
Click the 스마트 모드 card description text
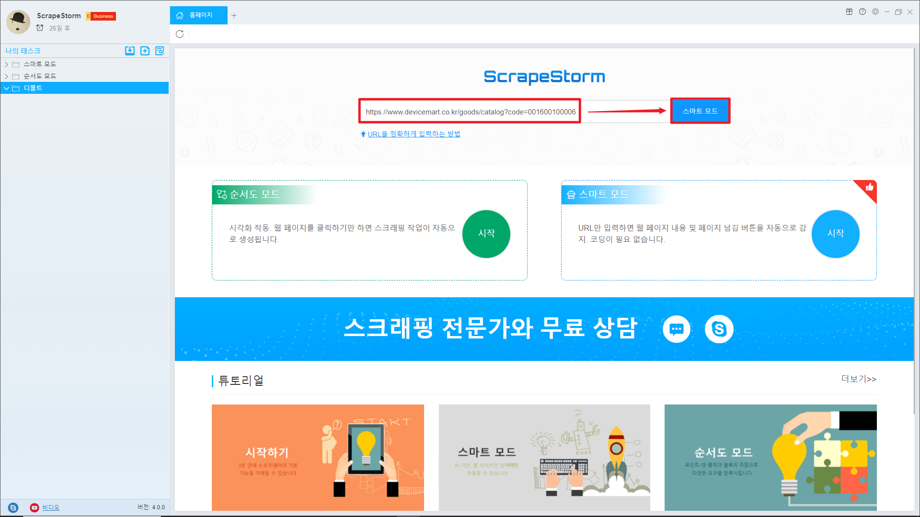pos(692,234)
